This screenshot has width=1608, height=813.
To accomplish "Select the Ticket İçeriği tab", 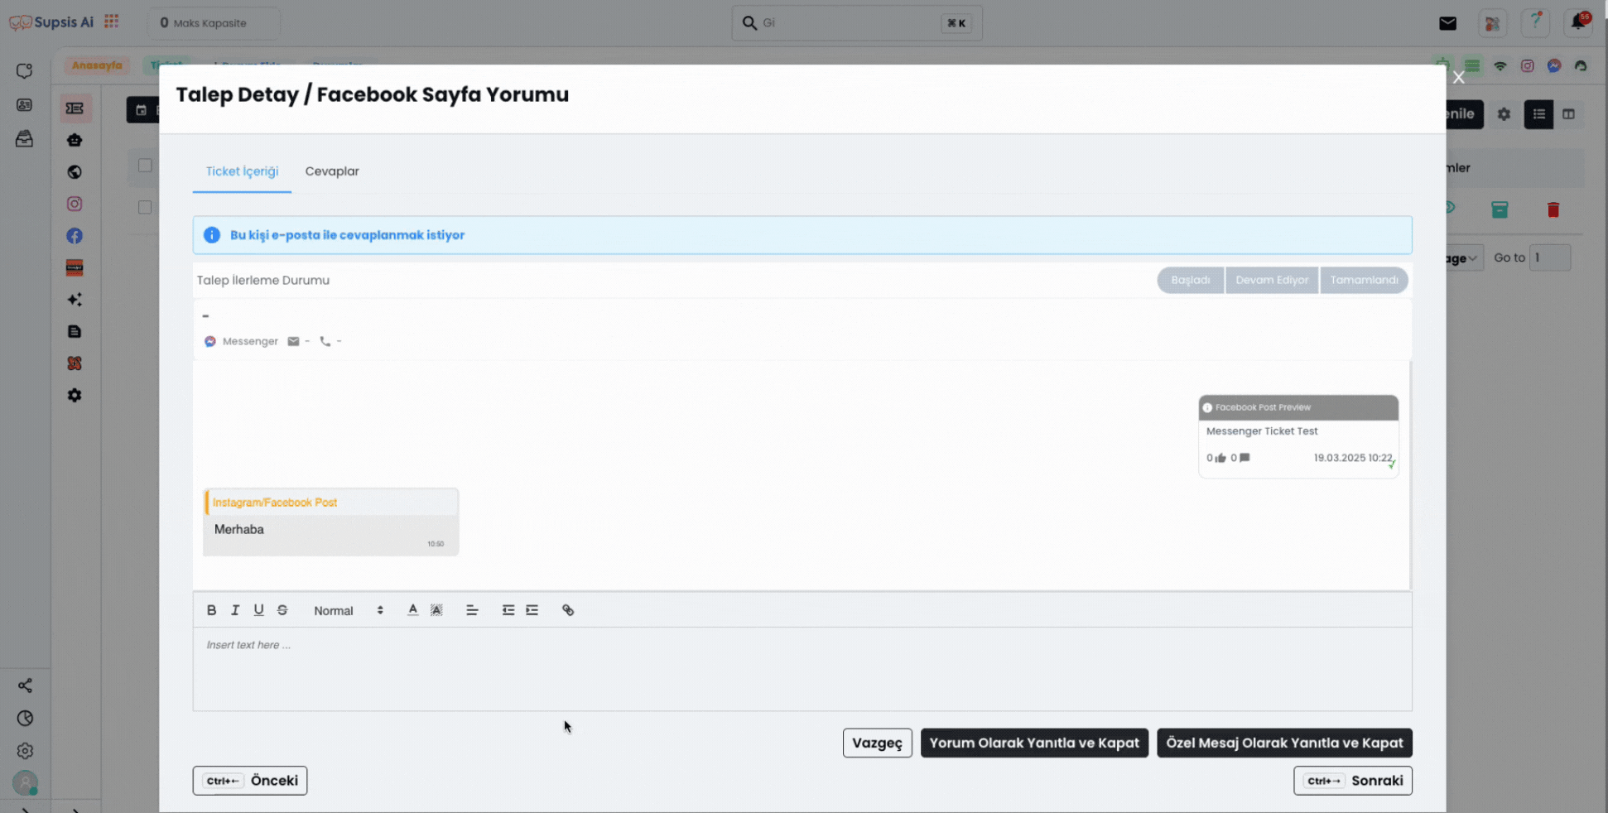I will click(242, 171).
